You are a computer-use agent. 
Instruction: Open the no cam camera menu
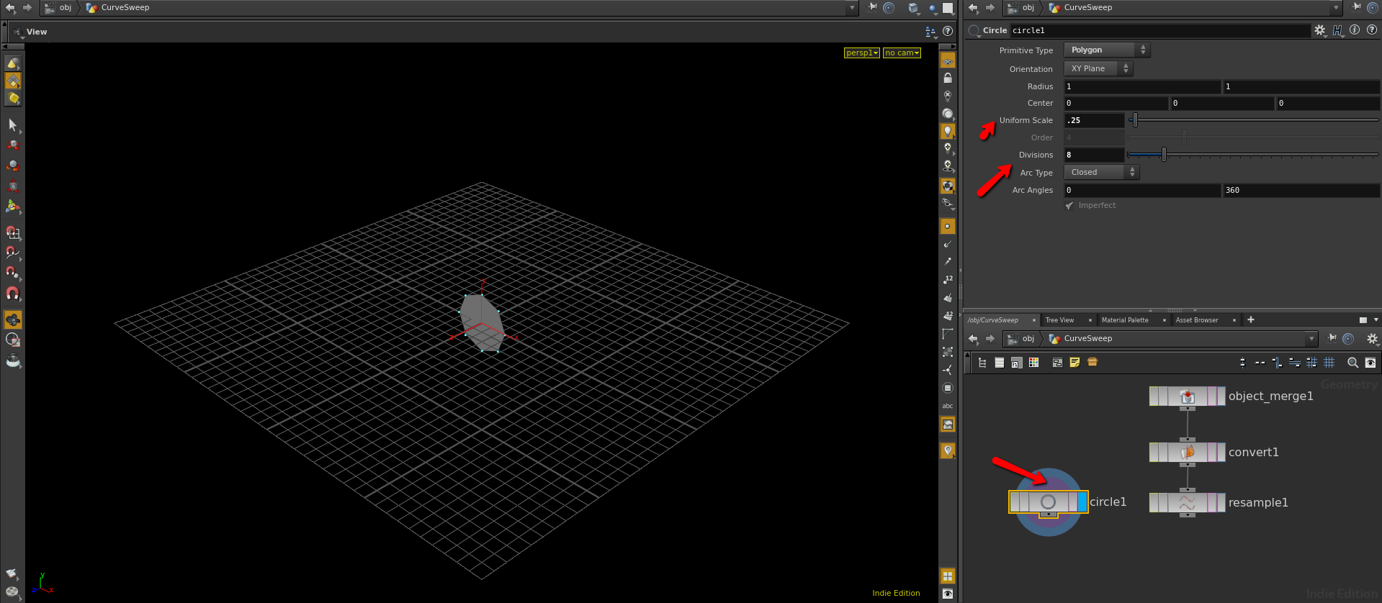[x=902, y=53]
